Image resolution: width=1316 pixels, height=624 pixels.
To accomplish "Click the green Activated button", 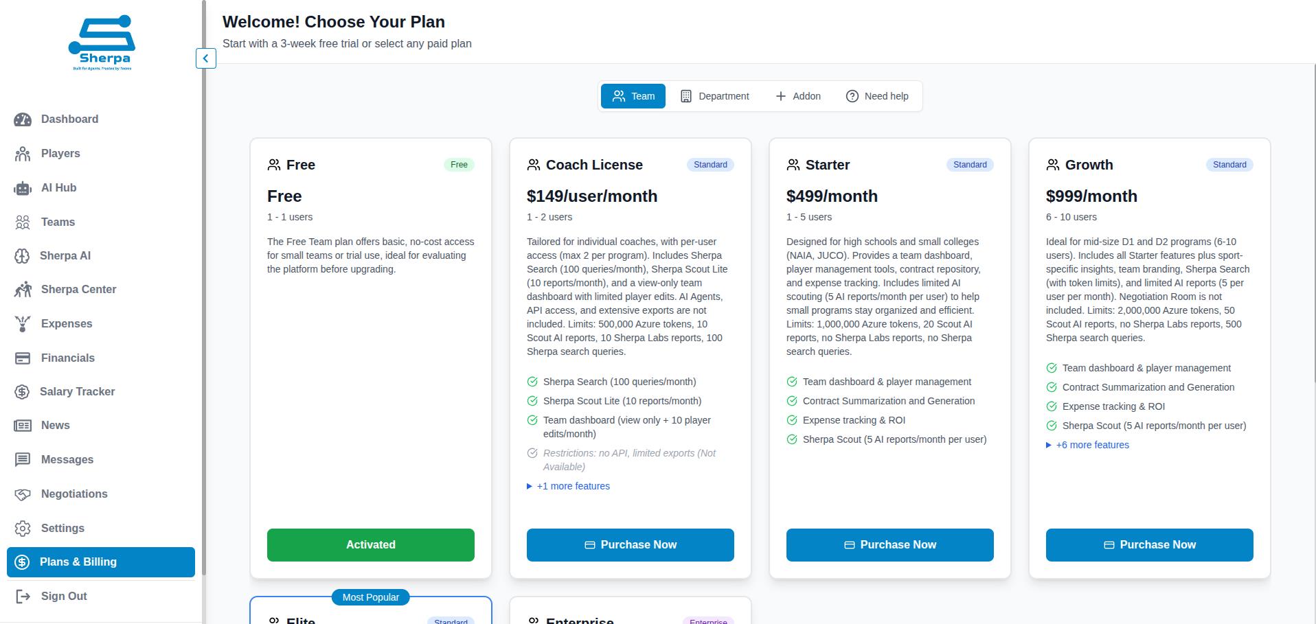I will click(x=370, y=545).
